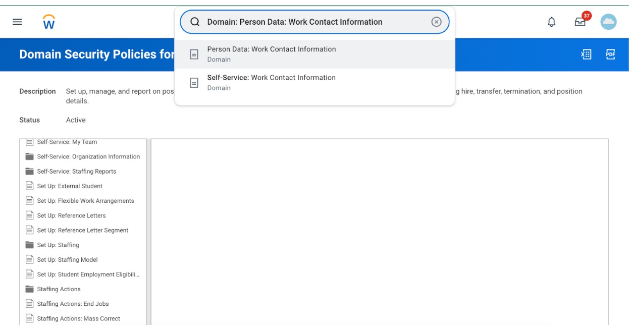Click inside the search input field
Screen dimensions: 630x329
point(313,22)
